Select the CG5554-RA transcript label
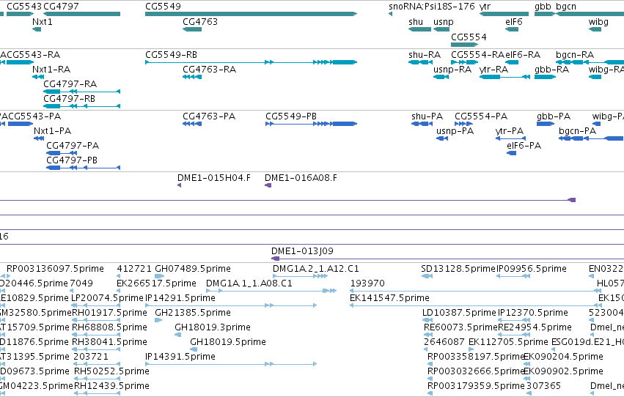This screenshot has width=624, height=397. [477, 54]
